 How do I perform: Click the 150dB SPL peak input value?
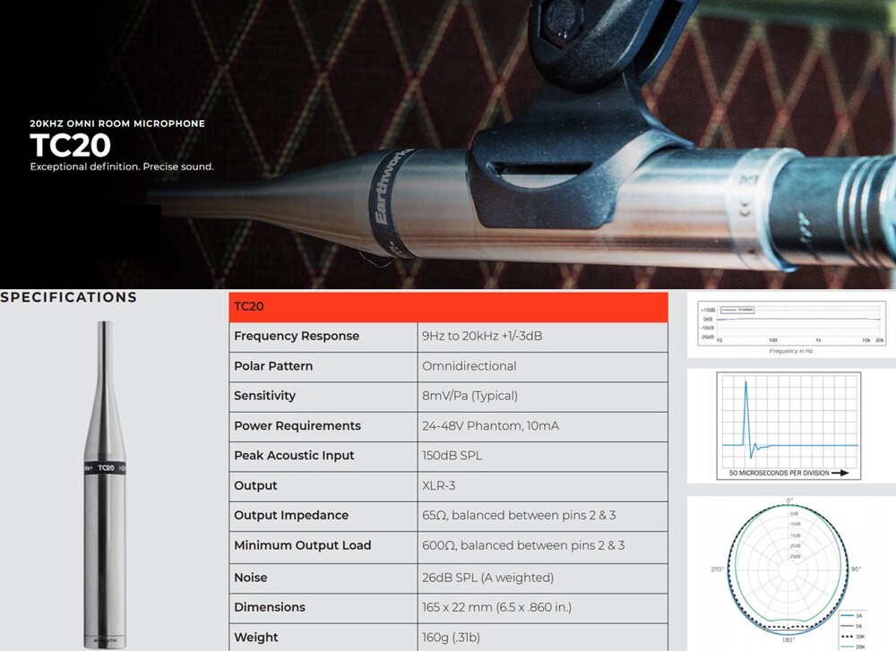point(452,455)
